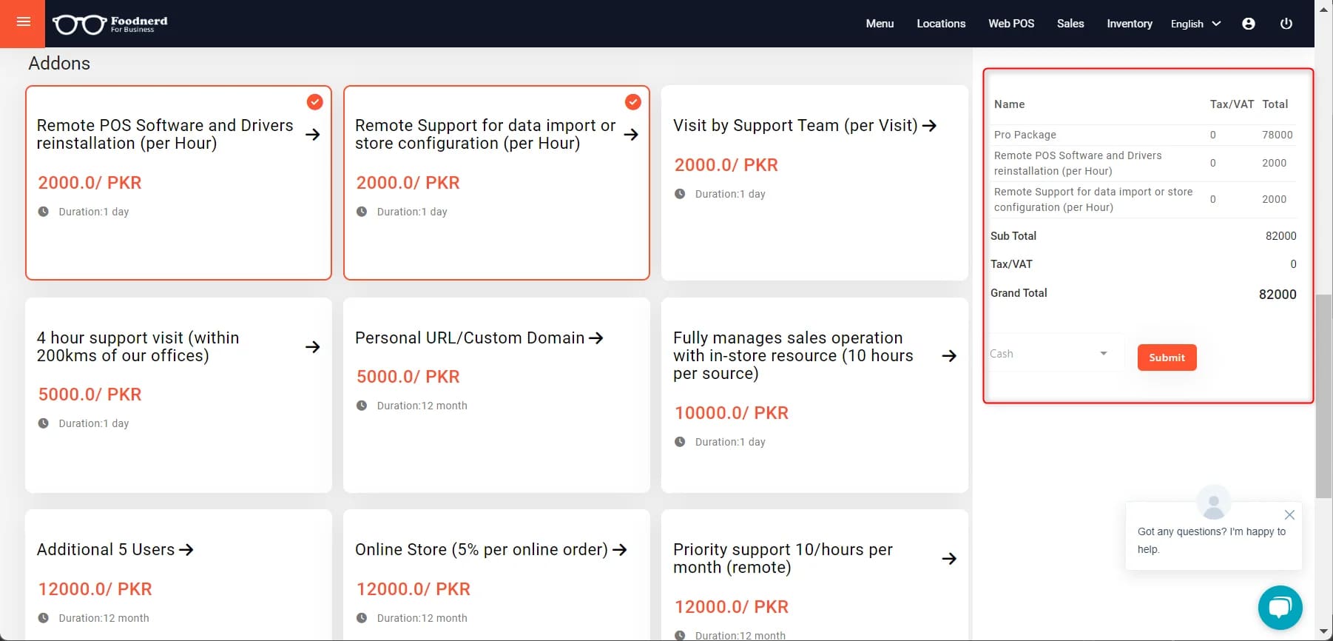Open the hamburger sidebar menu
The image size is (1333, 641).
click(23, 22)
